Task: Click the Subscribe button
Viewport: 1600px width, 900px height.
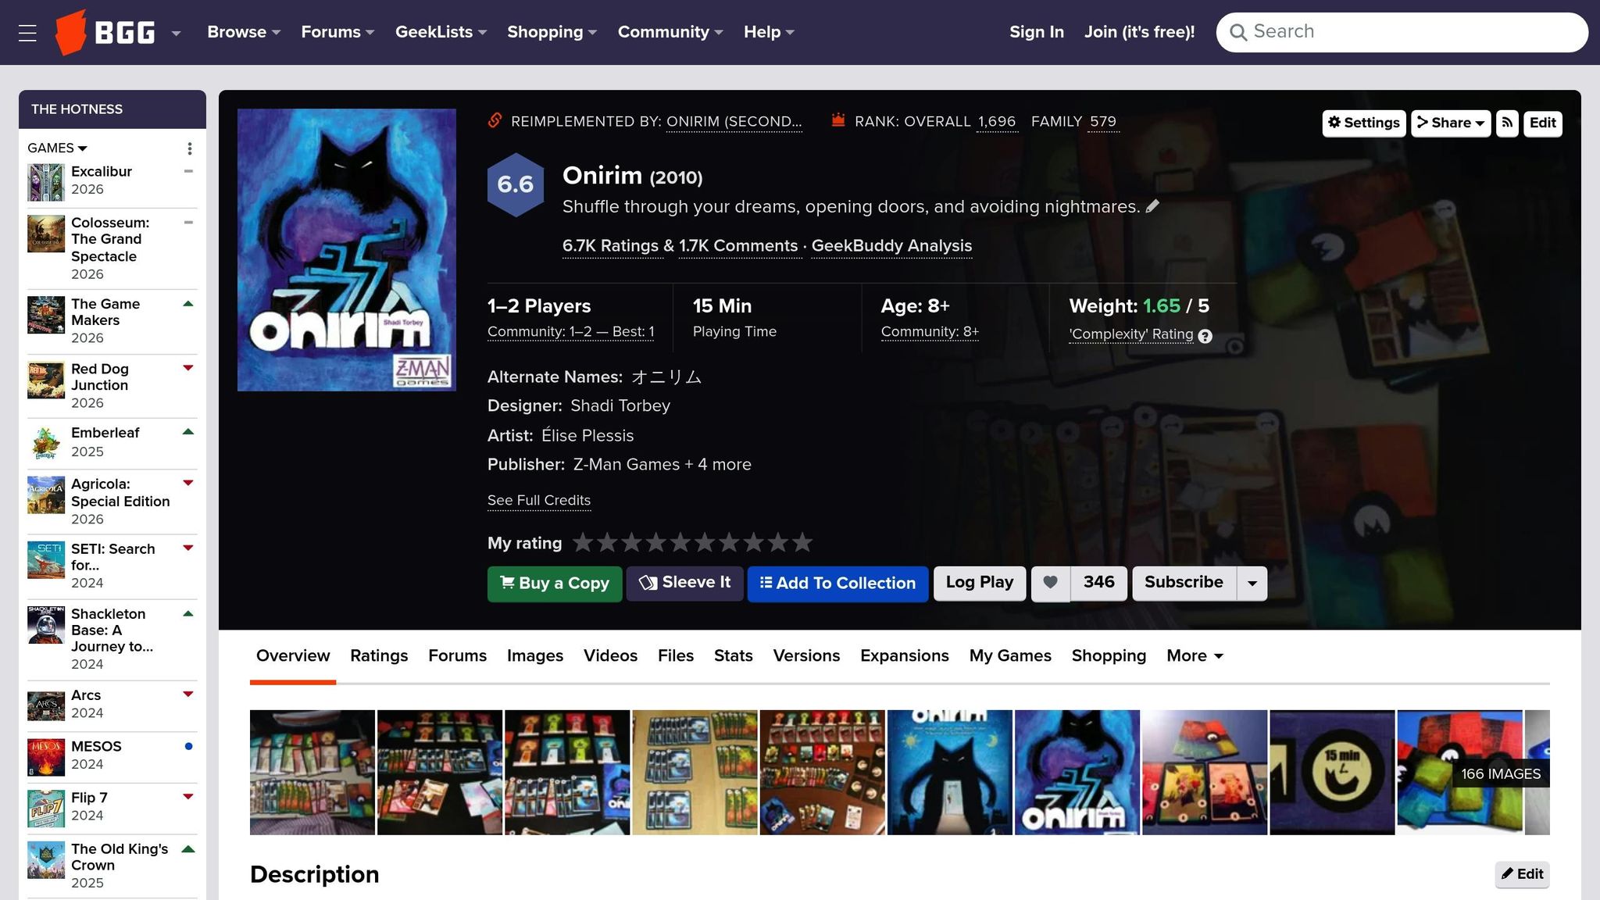Action: [x=1184, y=583]
